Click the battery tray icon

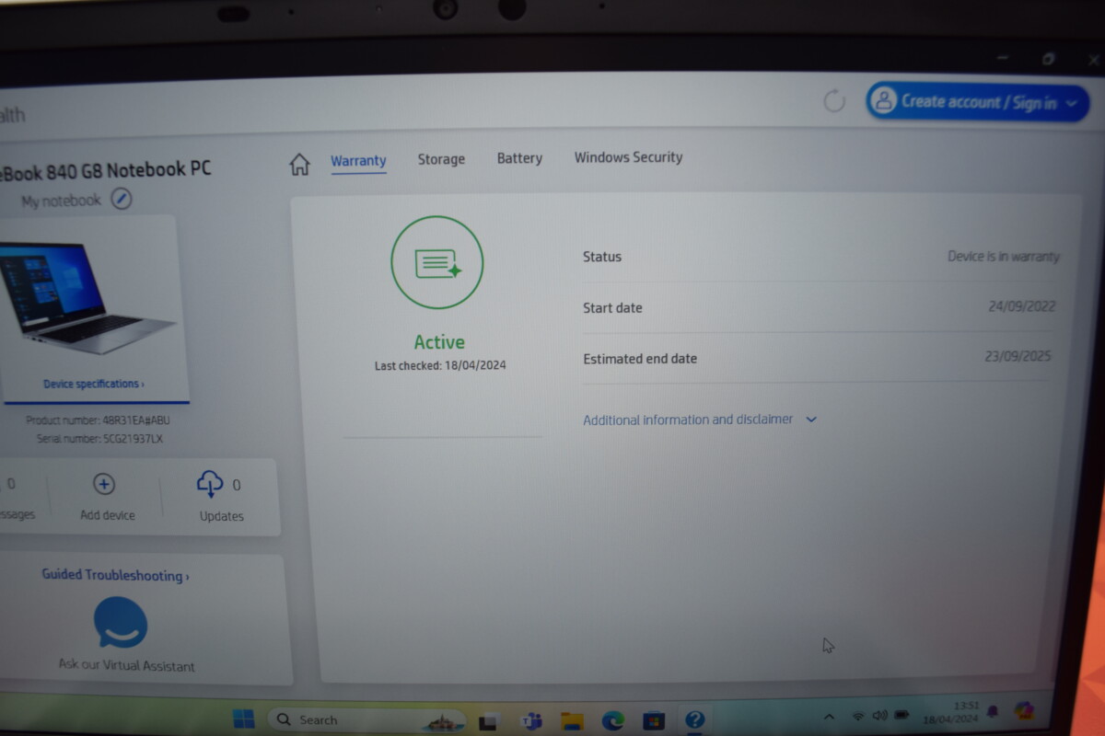(902, 715)
